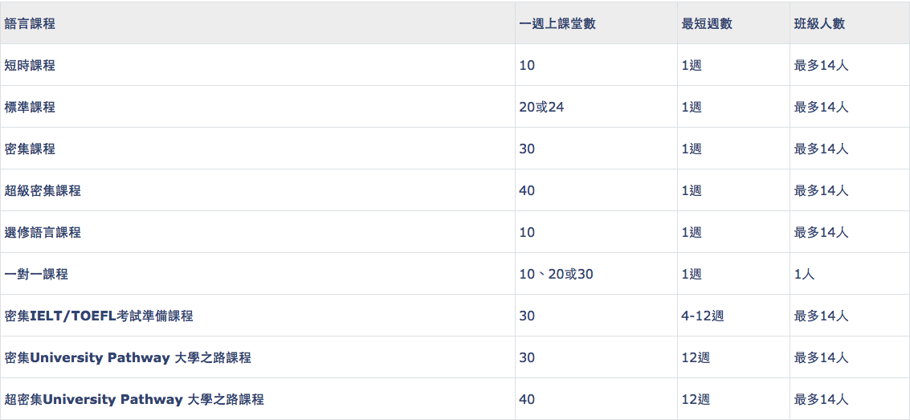Select 密集University Pathway 大學之路課程
This screenshot has width=910, height=420.
pyautogui.click(x=128, y=358)
